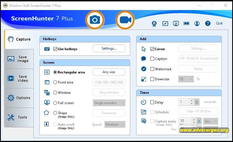The image size is (233, 142).
Task: Enable the Delay checkbox
Action: (x=152, y=102)
